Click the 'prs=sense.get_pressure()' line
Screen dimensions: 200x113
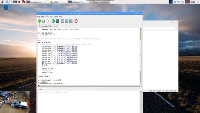click(x=50, y=80)
